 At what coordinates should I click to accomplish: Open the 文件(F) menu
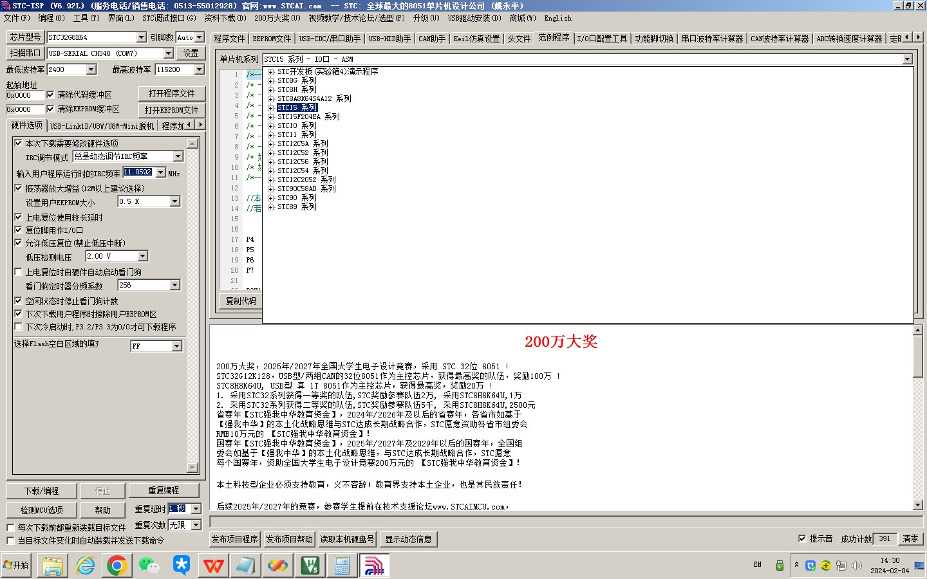pos(17,18)
